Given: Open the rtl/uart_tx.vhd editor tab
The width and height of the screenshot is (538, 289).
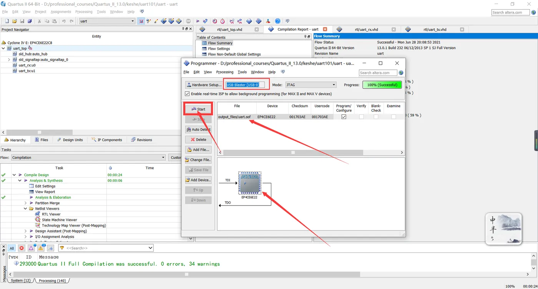Looking at the screenshot, I should point(435,29).
